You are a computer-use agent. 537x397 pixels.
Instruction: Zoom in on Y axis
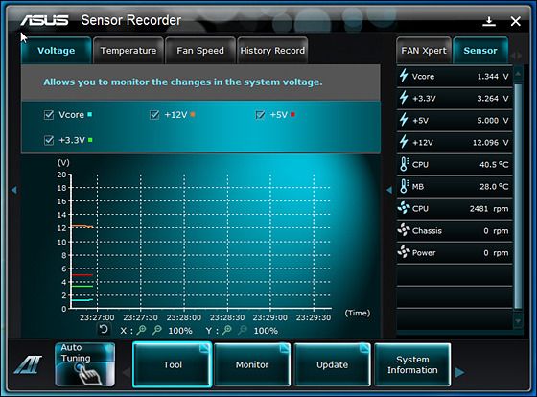click(x=226, y=330)
